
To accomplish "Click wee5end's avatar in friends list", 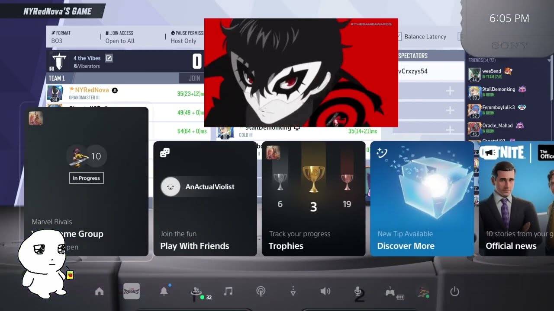I will coord(474,75).
